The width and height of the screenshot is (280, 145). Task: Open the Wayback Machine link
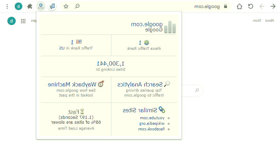click(x=72, y=84)
